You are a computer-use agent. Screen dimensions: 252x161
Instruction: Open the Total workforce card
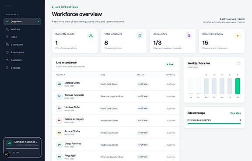[x=124, y=41]
